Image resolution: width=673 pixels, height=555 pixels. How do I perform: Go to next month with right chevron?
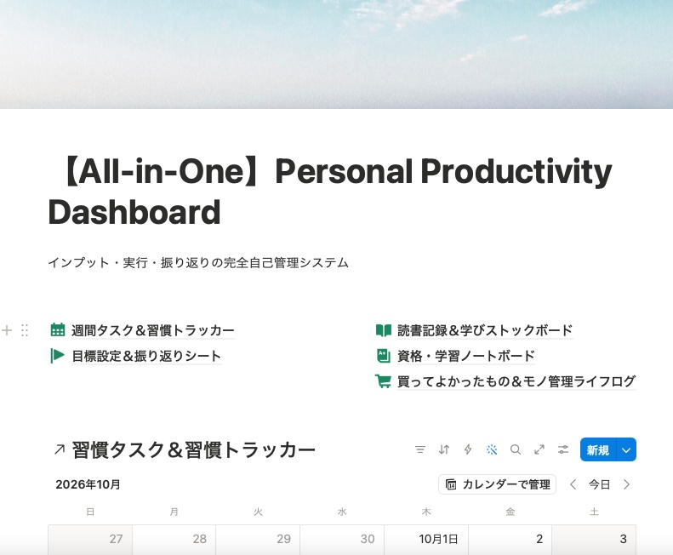click(627, 484)
